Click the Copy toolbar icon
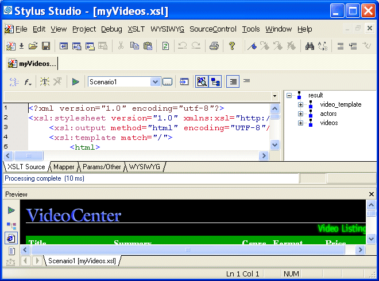Image resolution: width=379 pixels, height=281 pixels. [x=134, y=46]
